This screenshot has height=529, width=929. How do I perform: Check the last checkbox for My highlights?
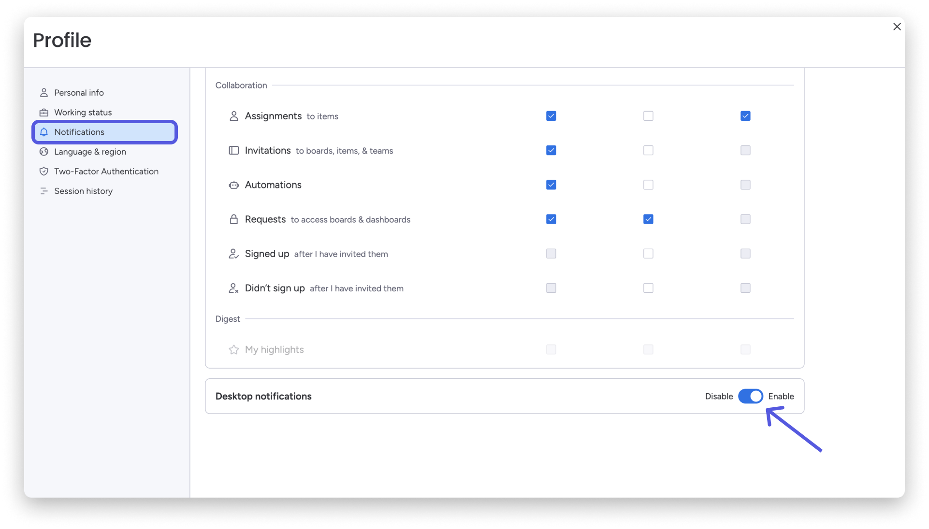point(745,349)
